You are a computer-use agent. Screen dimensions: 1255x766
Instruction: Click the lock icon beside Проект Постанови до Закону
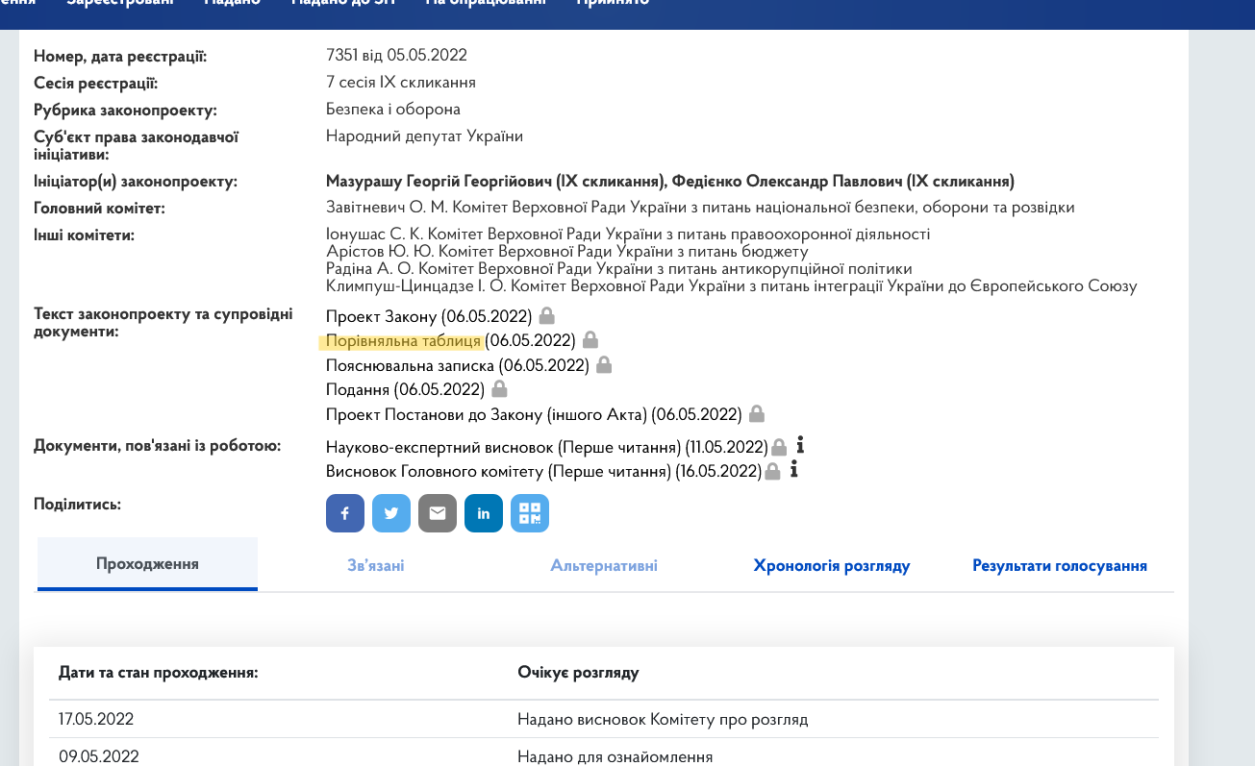[x=757, y=414]
